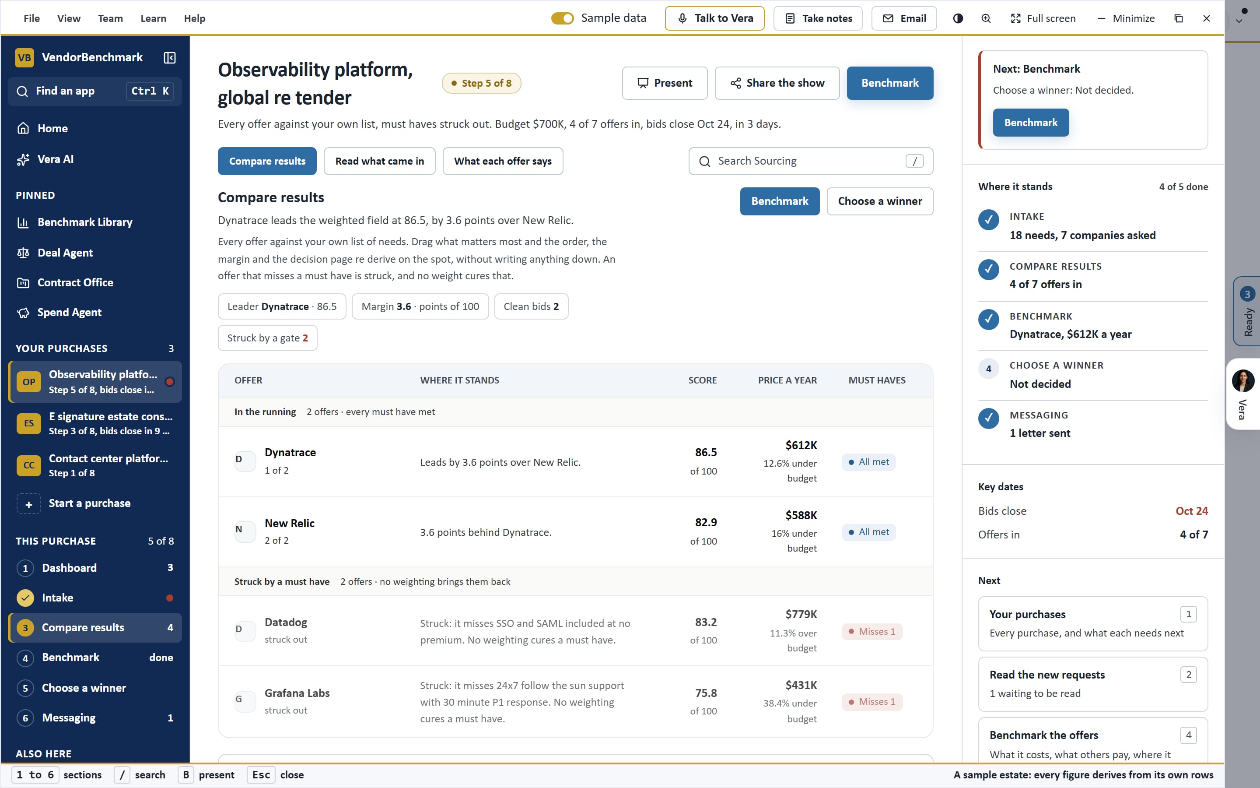
Task: Open Vera avatar side tab
Action: point(1243,394)
